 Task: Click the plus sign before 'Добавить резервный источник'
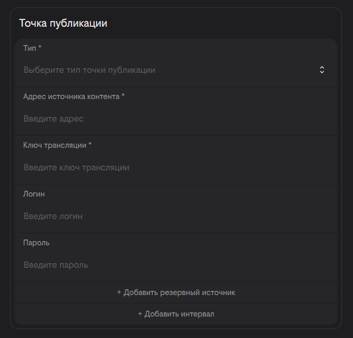(x=119, y=292)
